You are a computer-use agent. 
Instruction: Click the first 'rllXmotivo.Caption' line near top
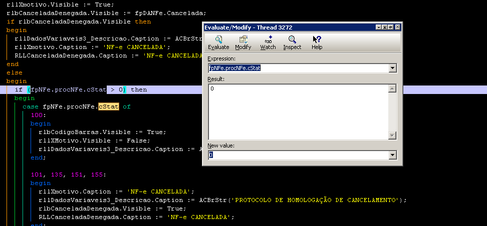[x=93, y=47]
